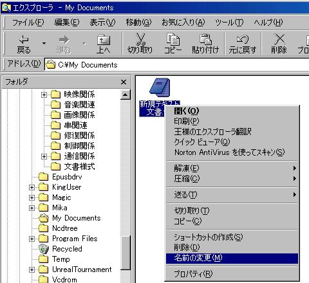The width and height of the screenshot is (309, 283).
Task: Open dropdown arrow next to 戻る button
Action: [44, 43]
